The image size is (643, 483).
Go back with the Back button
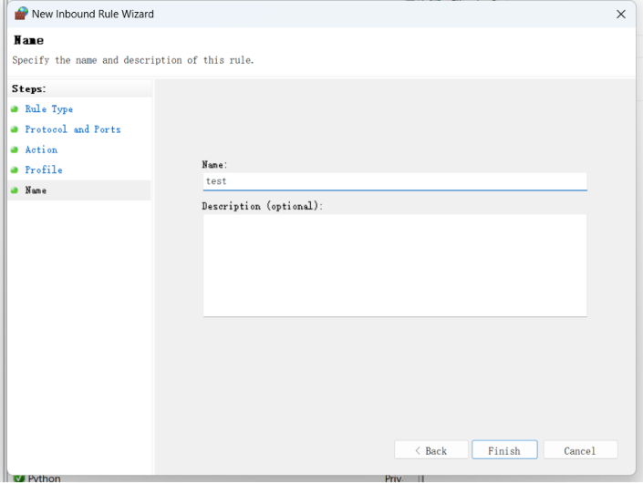(x=430, y=450)
